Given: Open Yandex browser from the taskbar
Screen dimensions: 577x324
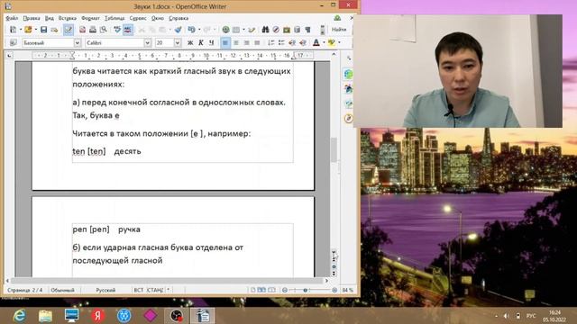Looking at the screenshot, I should point(98,316).
